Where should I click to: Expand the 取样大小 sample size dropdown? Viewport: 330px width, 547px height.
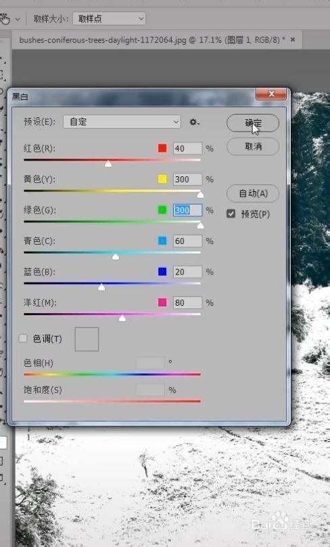coord(109,18)
